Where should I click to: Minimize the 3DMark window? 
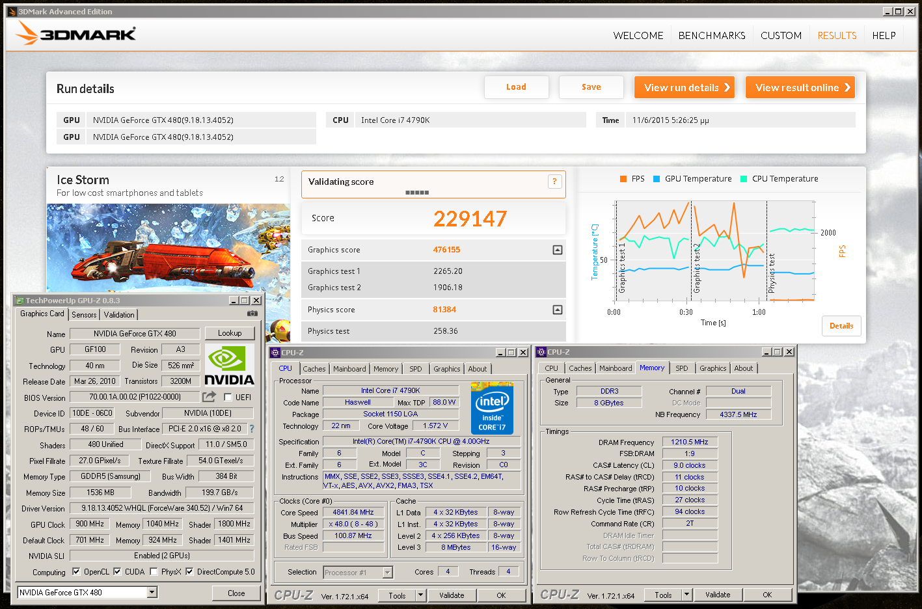[888, 12]
